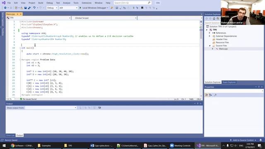Open the Build menu
This screenshot has width=265, height=149.
41,3
